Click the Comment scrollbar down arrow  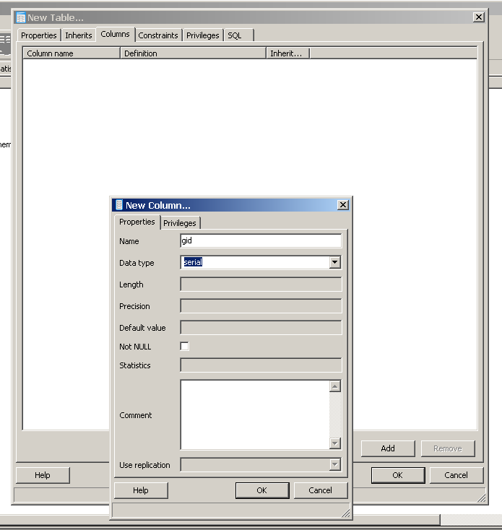pyautogui.click(x=334, y=443)
